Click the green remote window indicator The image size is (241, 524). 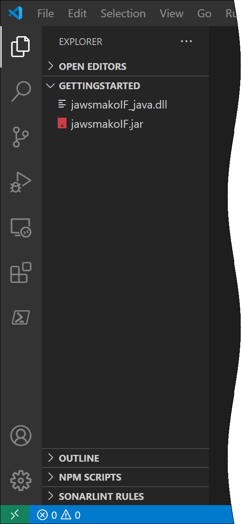click(x=14, y=515)
